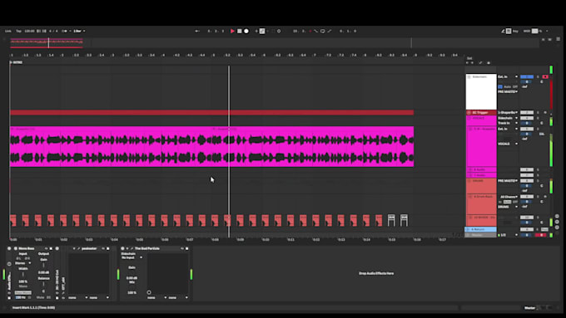
Task: Click the 4 / 4 time signature field
Action: (x=53, y=31)
